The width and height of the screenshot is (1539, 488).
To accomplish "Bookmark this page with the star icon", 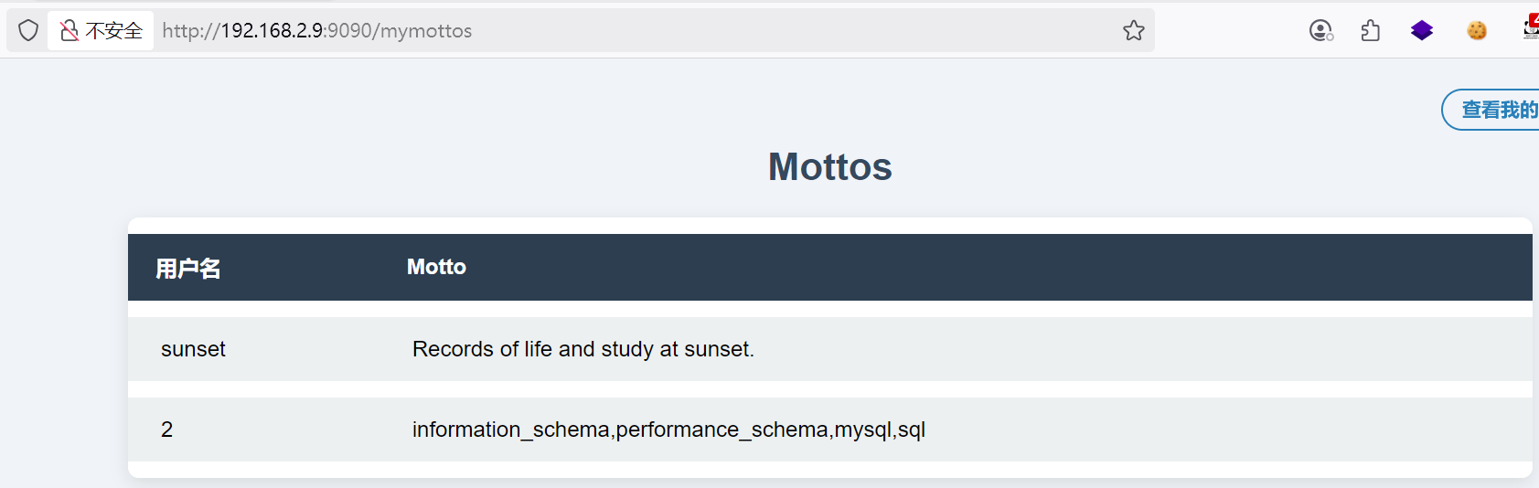I will 1134,31.
